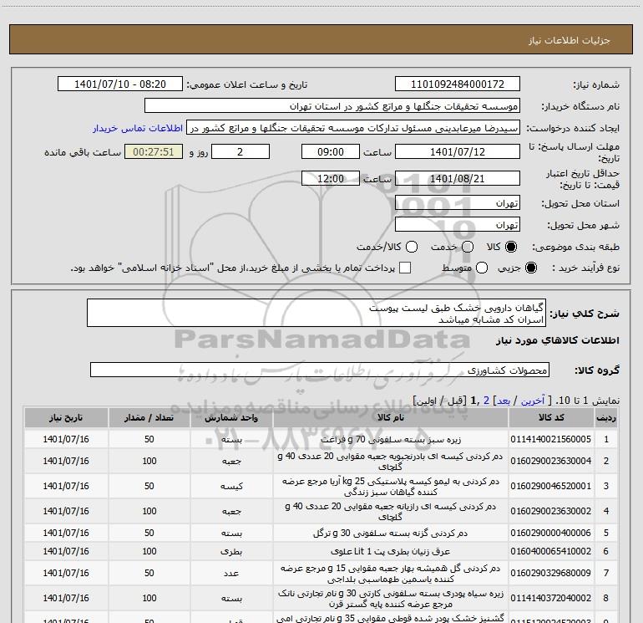Click item name زیره سیاه پودری
This screenshot has height=623, width=643.
pyautogui.click(x=391, y=599)
